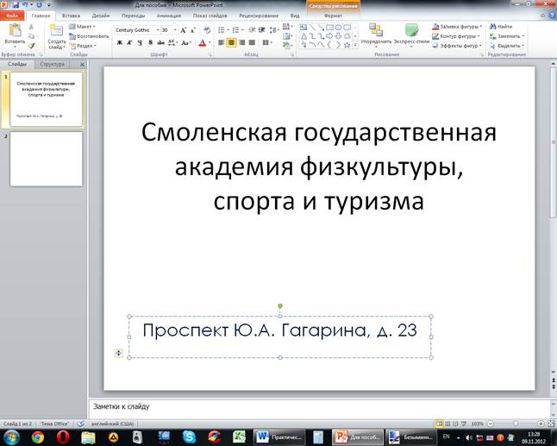Click the Создать слайд icon
Image resolution: width=557 pixels, height=446 pixels.
[x=56, y=30]
